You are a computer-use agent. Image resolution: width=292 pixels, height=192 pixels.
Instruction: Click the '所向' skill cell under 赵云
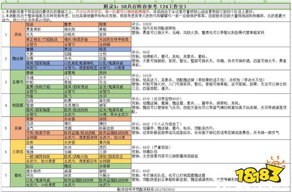coord(44,175)
